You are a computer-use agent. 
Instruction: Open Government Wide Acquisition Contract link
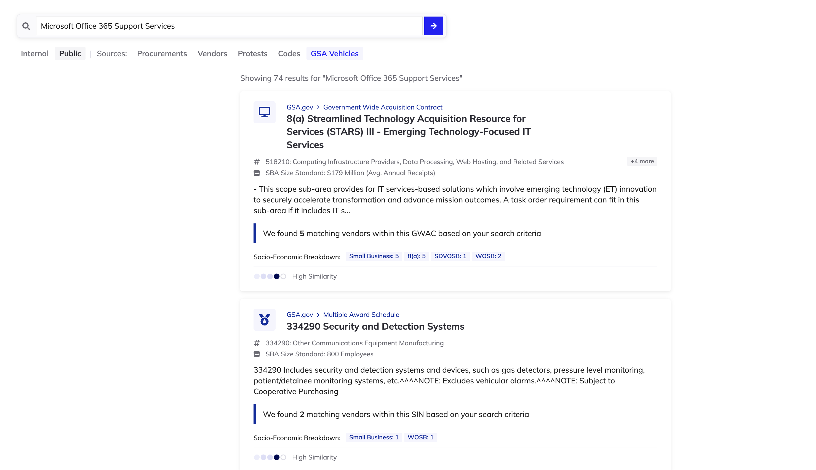[x=383, y=107]
